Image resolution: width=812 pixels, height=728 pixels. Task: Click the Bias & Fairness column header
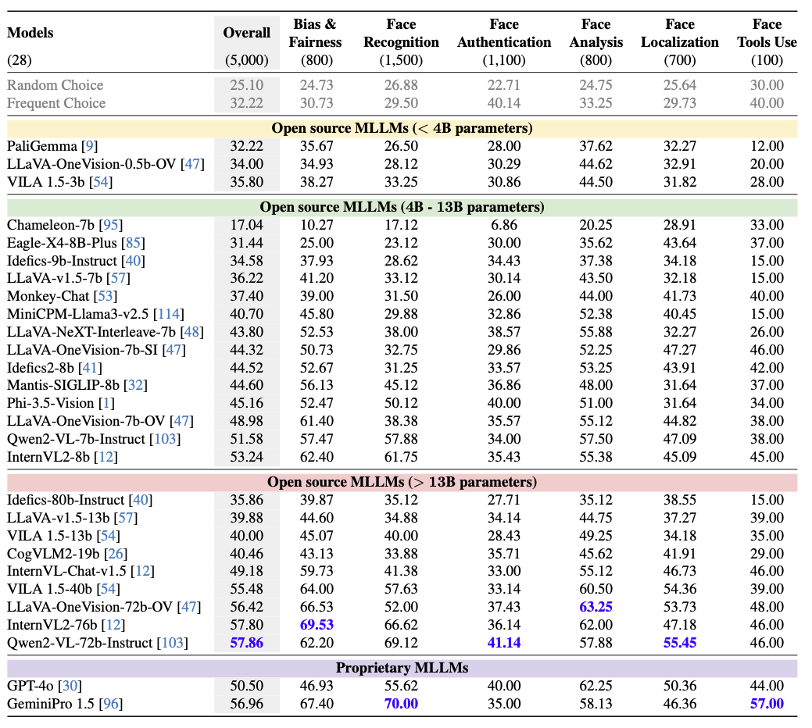[x=315, y=34]
